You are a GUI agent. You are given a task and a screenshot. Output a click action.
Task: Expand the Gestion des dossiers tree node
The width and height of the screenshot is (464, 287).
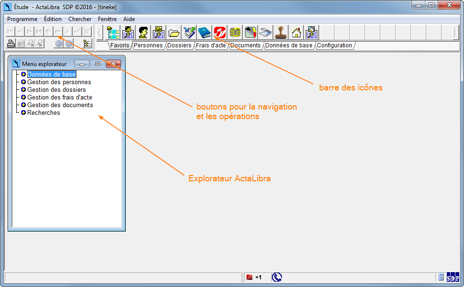coord(23,89)
